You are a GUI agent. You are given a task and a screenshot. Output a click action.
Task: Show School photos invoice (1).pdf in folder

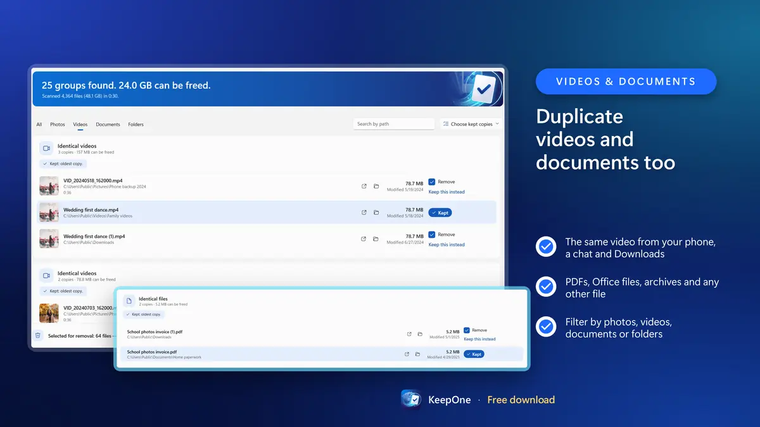point(420,334)
